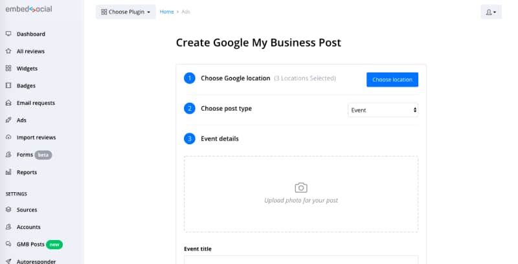Click the Ads breadcrumb
Screen dimensions: 518x264
pos(186,12)
